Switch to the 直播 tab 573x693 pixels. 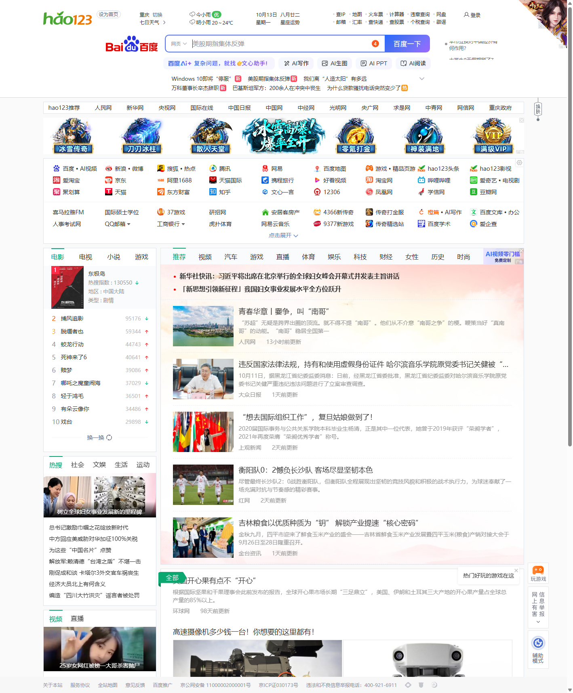coord(77,619)
